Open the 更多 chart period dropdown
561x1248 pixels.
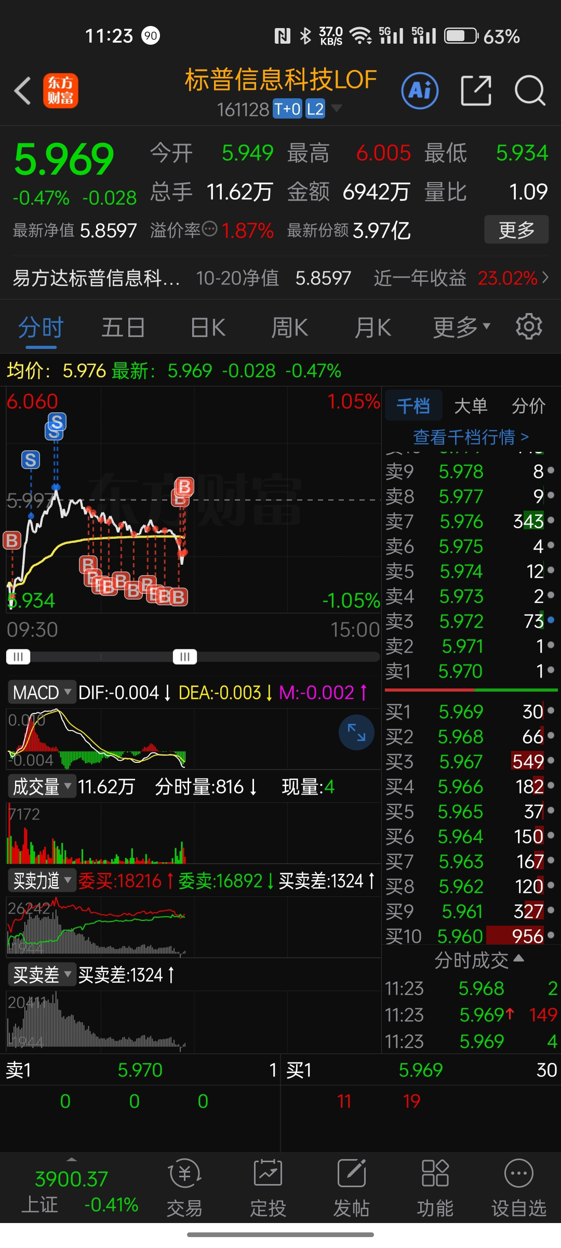click(462, 327)
